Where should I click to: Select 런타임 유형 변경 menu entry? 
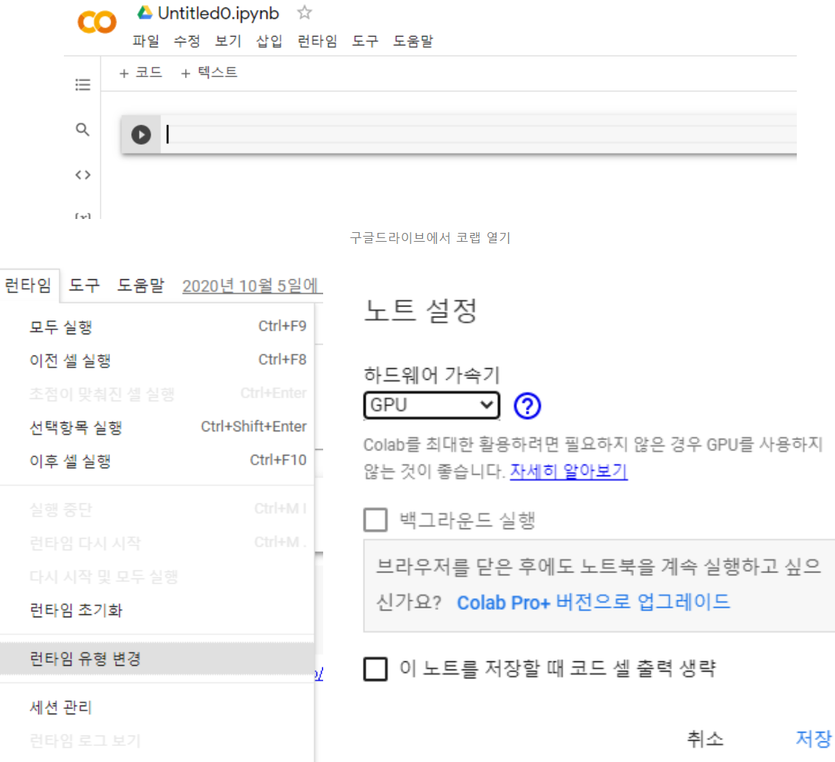coord(157,658)
